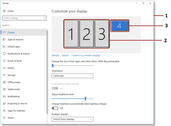The height and width of the screenshot is (126, 171).
Task: Click the search magnifier in Find a setting
Action: (44, 18)
